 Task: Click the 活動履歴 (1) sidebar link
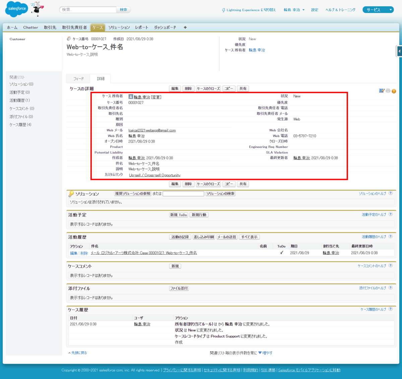click(19, 100)
